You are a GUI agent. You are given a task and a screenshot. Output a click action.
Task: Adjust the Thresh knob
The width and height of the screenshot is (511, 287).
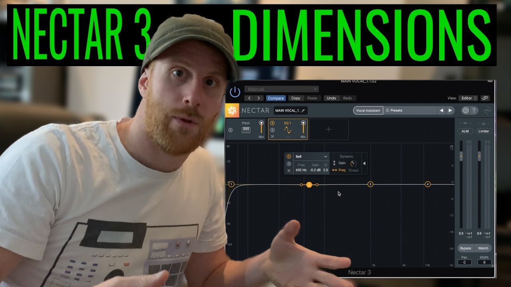click(x=353, y=164)
